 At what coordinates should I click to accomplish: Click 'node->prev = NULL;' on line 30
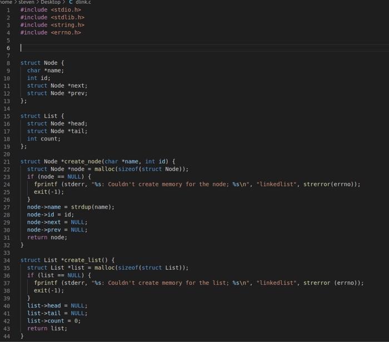click(x=57, y=230)
